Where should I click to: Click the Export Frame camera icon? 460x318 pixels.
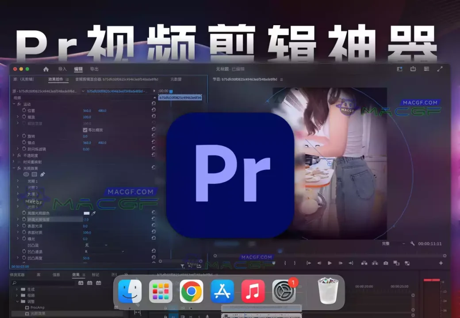pos(386,263)
